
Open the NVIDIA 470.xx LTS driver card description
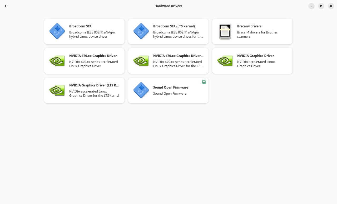coord(178,64)
